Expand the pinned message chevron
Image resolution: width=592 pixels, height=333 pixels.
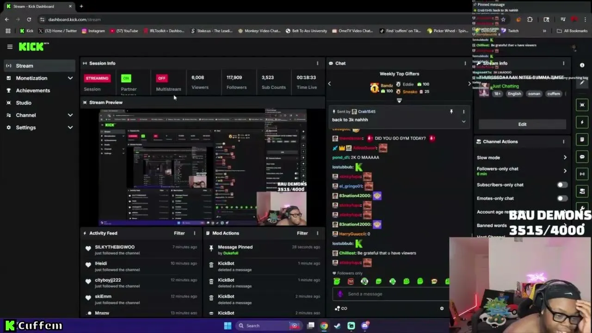tap(463, 122)
